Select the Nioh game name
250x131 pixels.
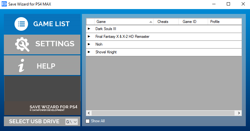click(x=99, y=44)
